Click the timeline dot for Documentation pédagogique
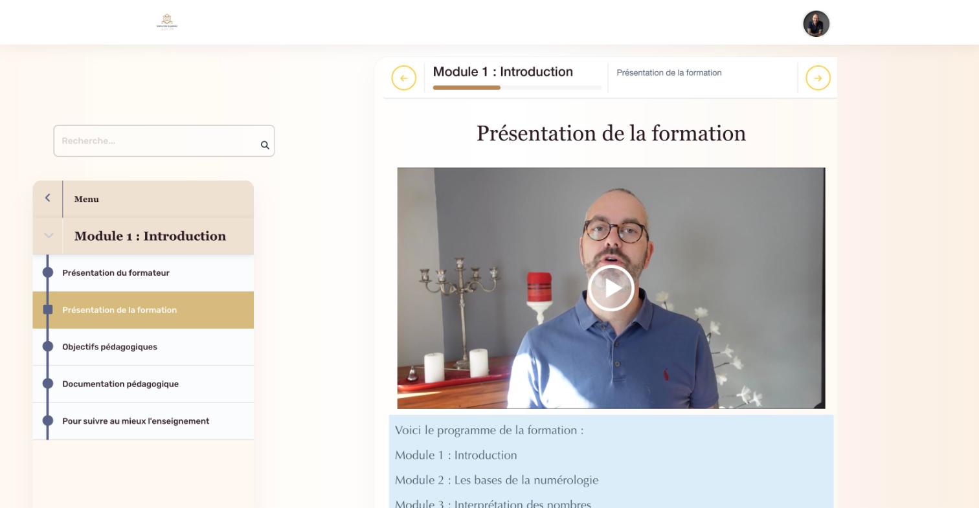 coord(47,383)
